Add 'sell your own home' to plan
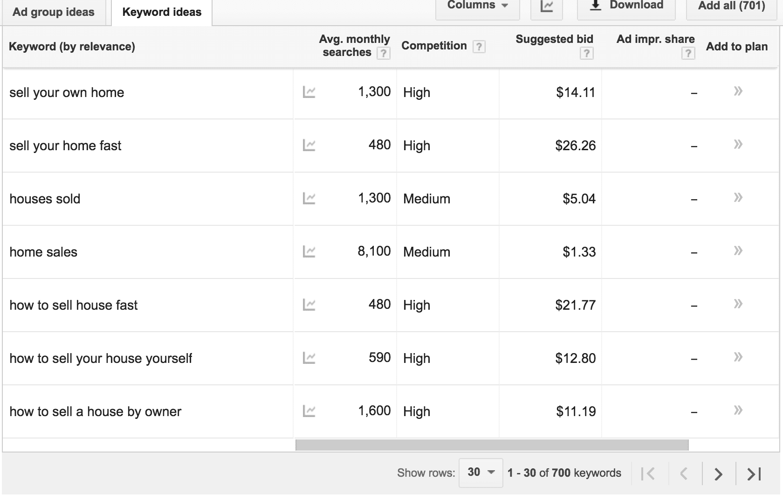The image size is (783, 501). pos(738,91)
